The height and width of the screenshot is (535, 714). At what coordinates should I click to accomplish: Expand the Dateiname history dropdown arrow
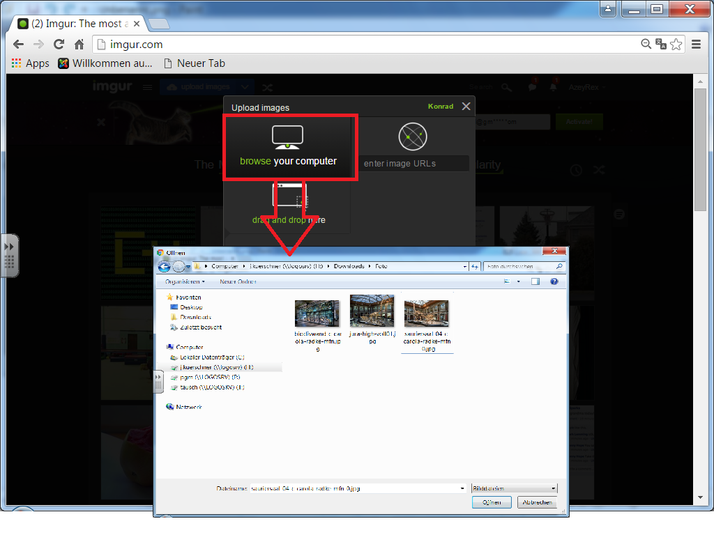(462, 488)
